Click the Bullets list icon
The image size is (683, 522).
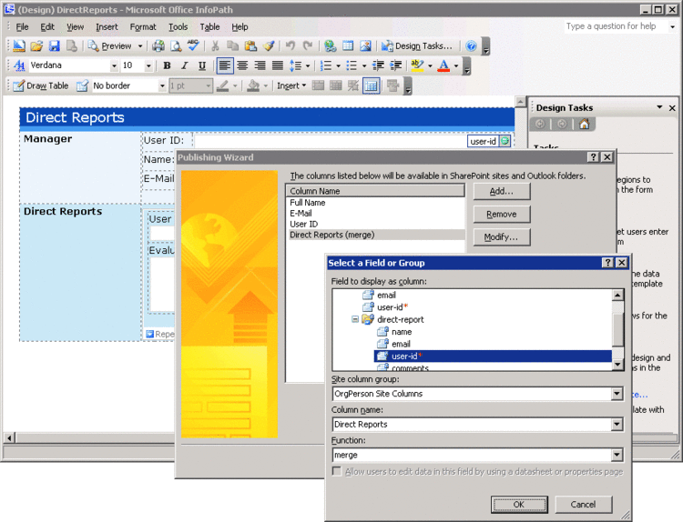click(352, 65)
